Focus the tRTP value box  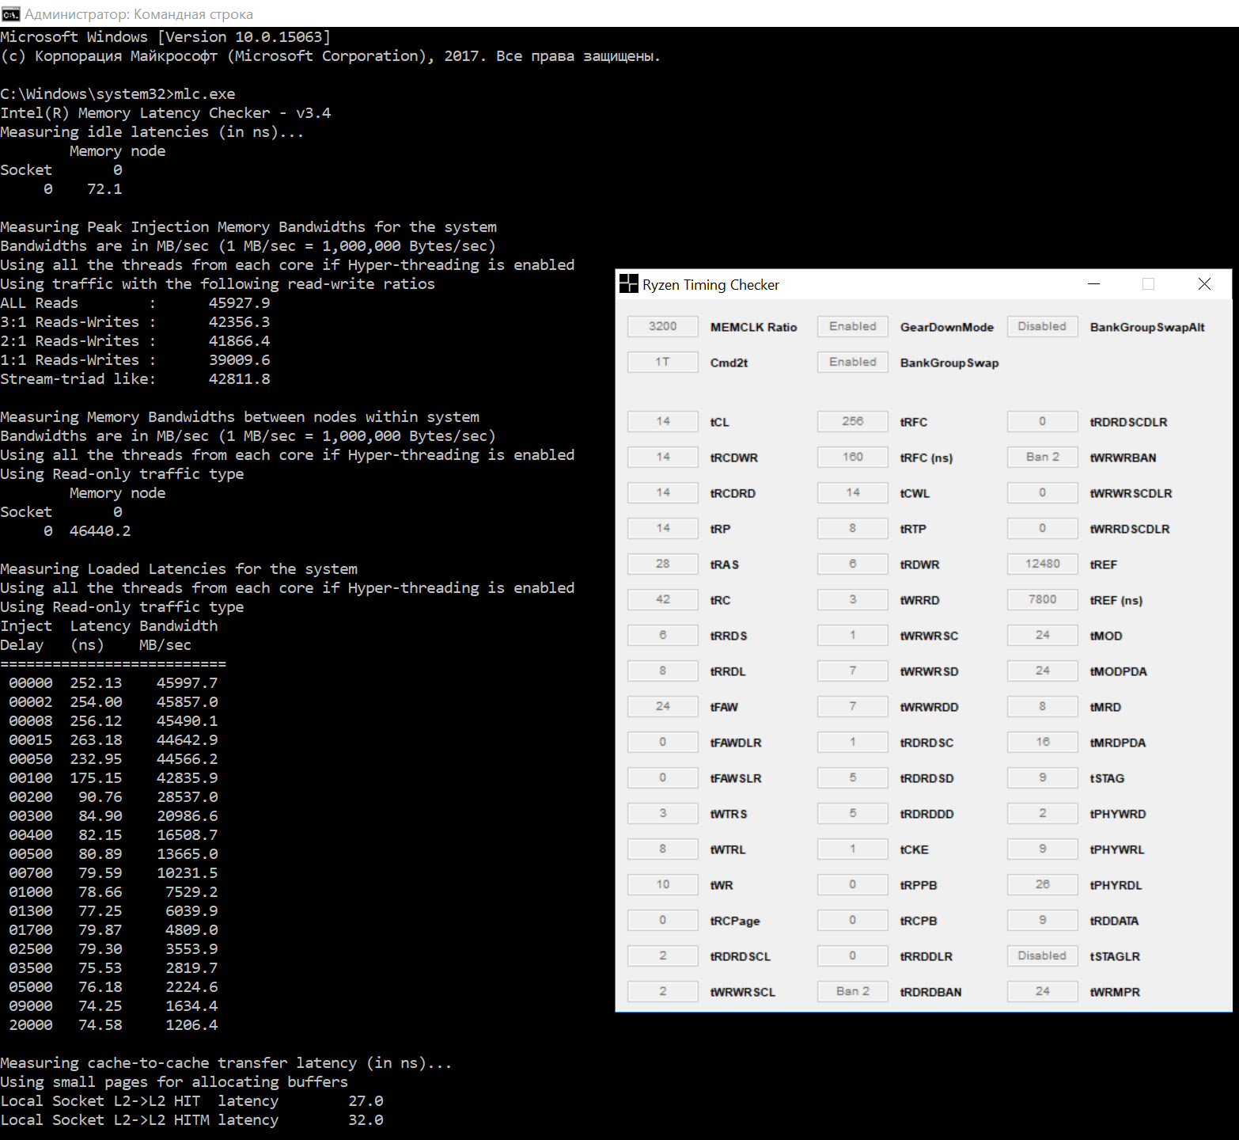click(853, 528)
